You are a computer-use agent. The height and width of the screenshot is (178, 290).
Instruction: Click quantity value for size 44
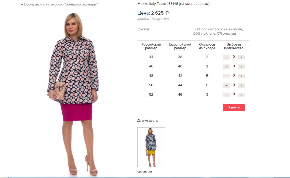(x=234, y=57)
